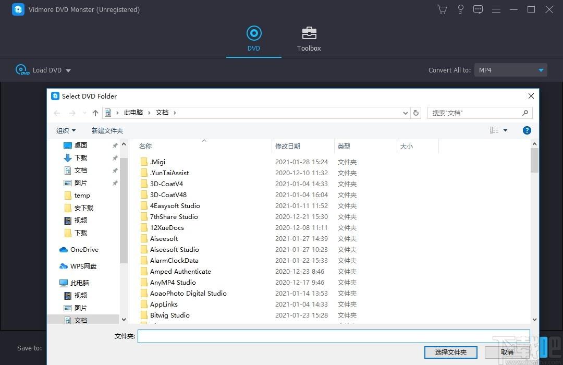The height and width of the screenshot is (365, 563).
Task: Select 此电脑 in the navigation pane
Action: coord(80,283)
